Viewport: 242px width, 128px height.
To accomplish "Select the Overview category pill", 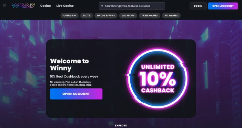I will click(70, 15).
